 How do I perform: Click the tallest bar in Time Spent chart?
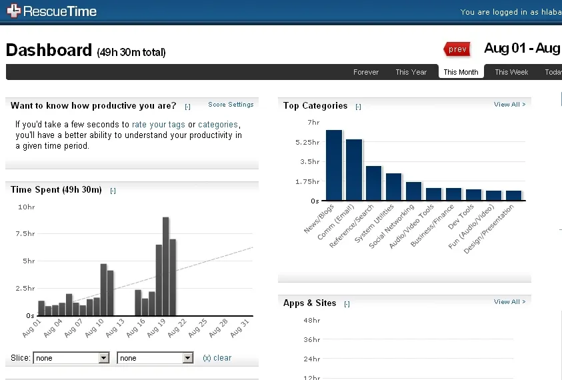[165, 267]
